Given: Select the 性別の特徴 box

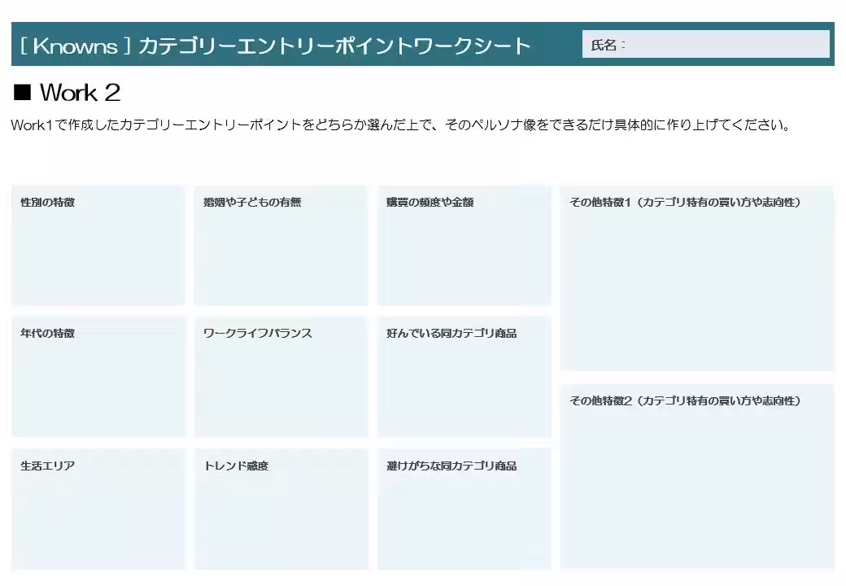Looking at the screenshot, I should [98, 246].
